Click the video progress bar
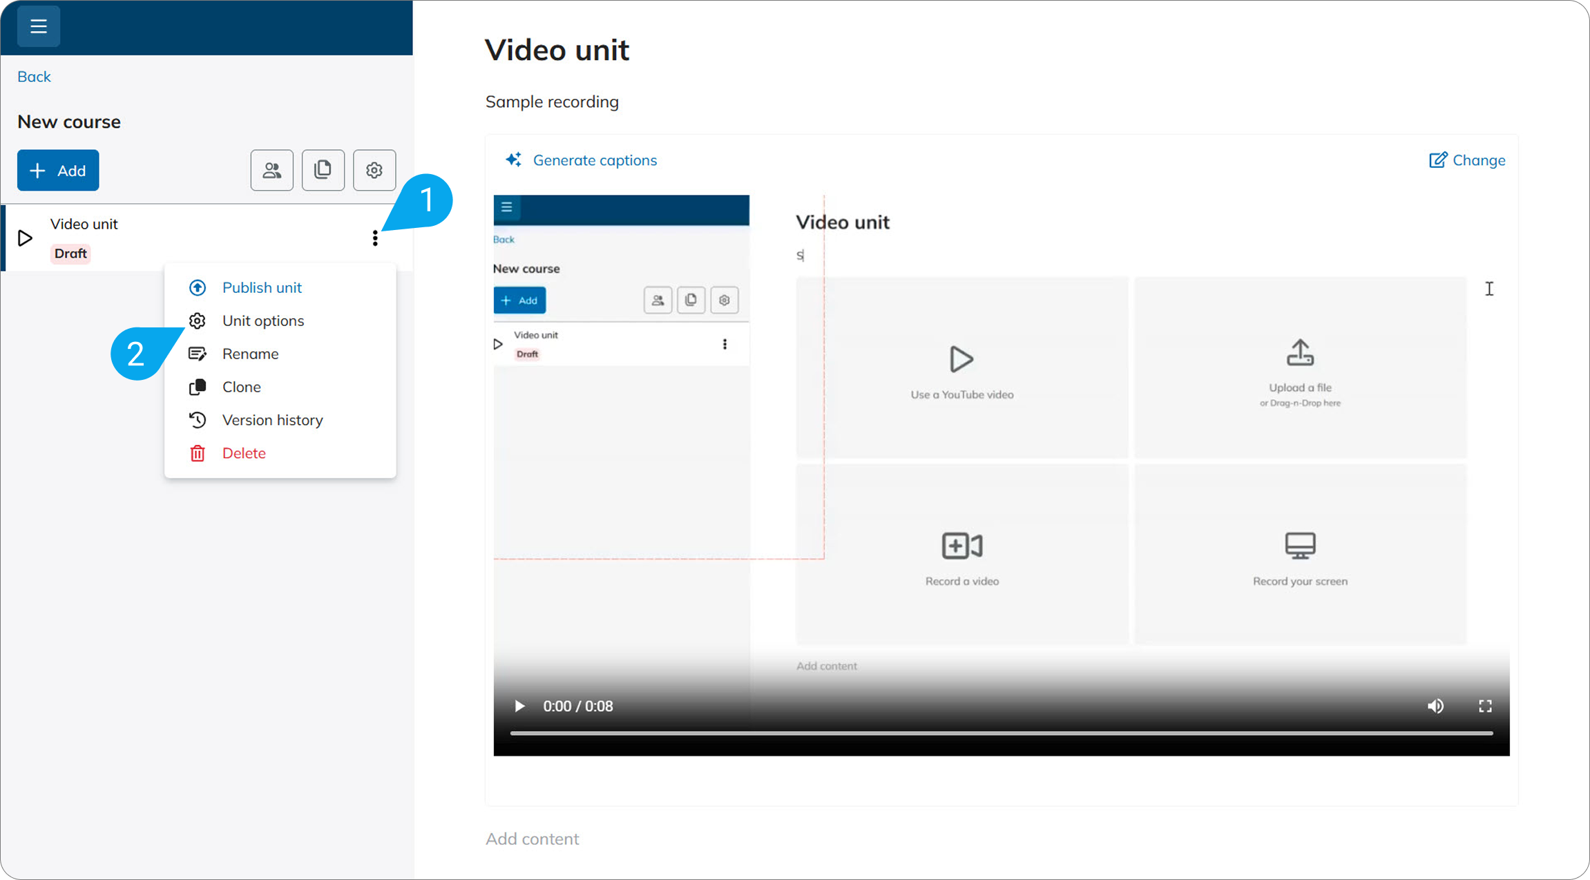This screenshot has height=880, width=1590. pyautogui.click(x=1001, y=733)
